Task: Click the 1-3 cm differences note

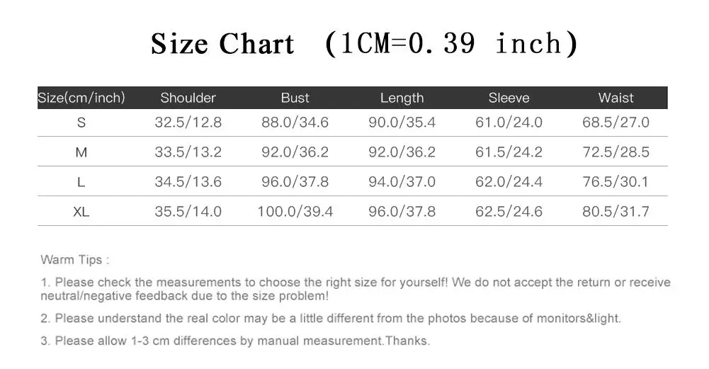Action: click(235, 341)
